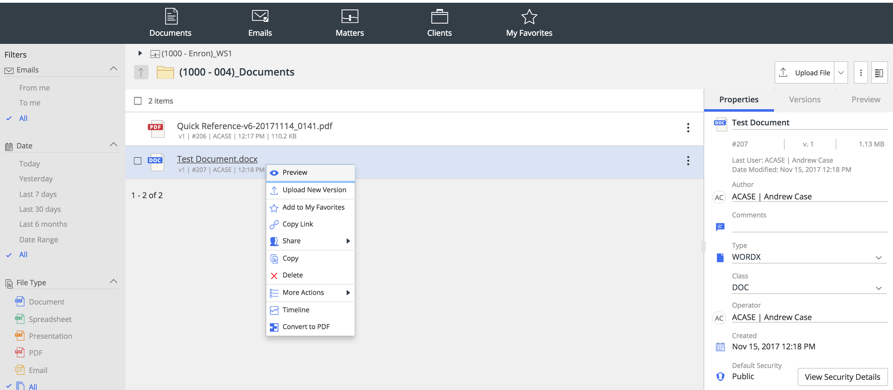Open the Type WORDX dropdown

878,257
